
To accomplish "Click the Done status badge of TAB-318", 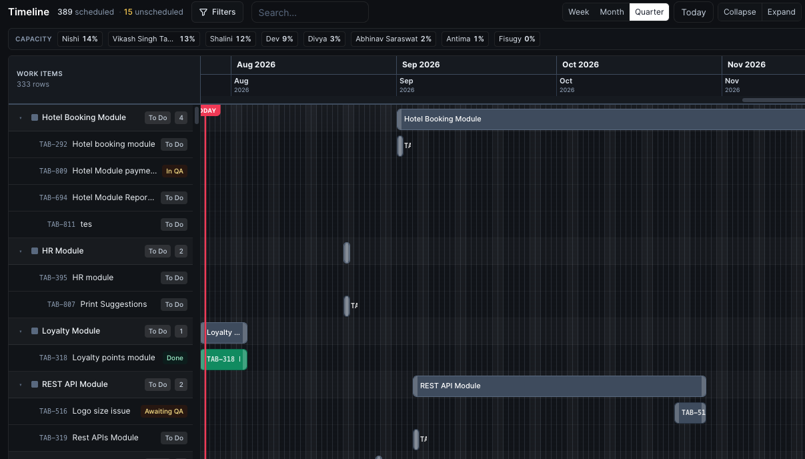I will (175, 358).
